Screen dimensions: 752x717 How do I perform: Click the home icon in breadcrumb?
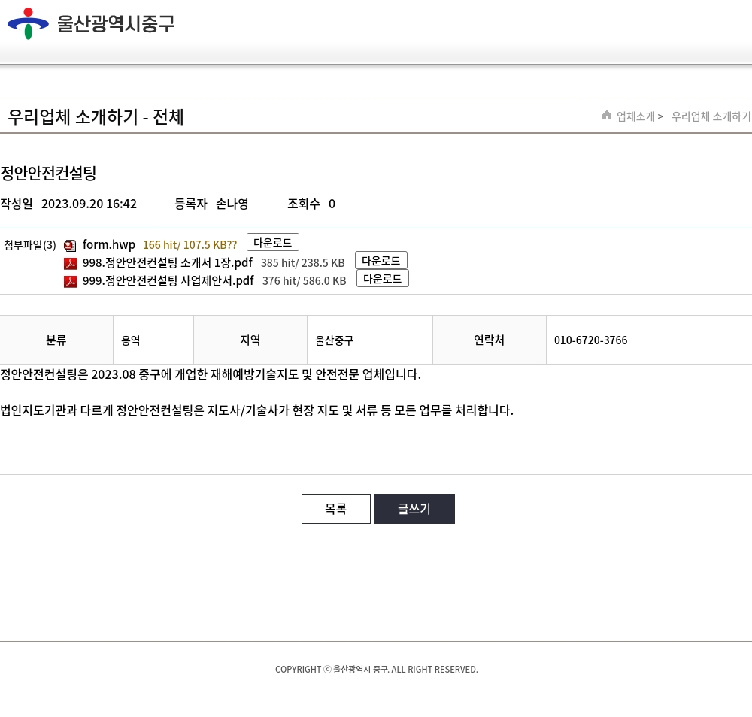point(607,116)
